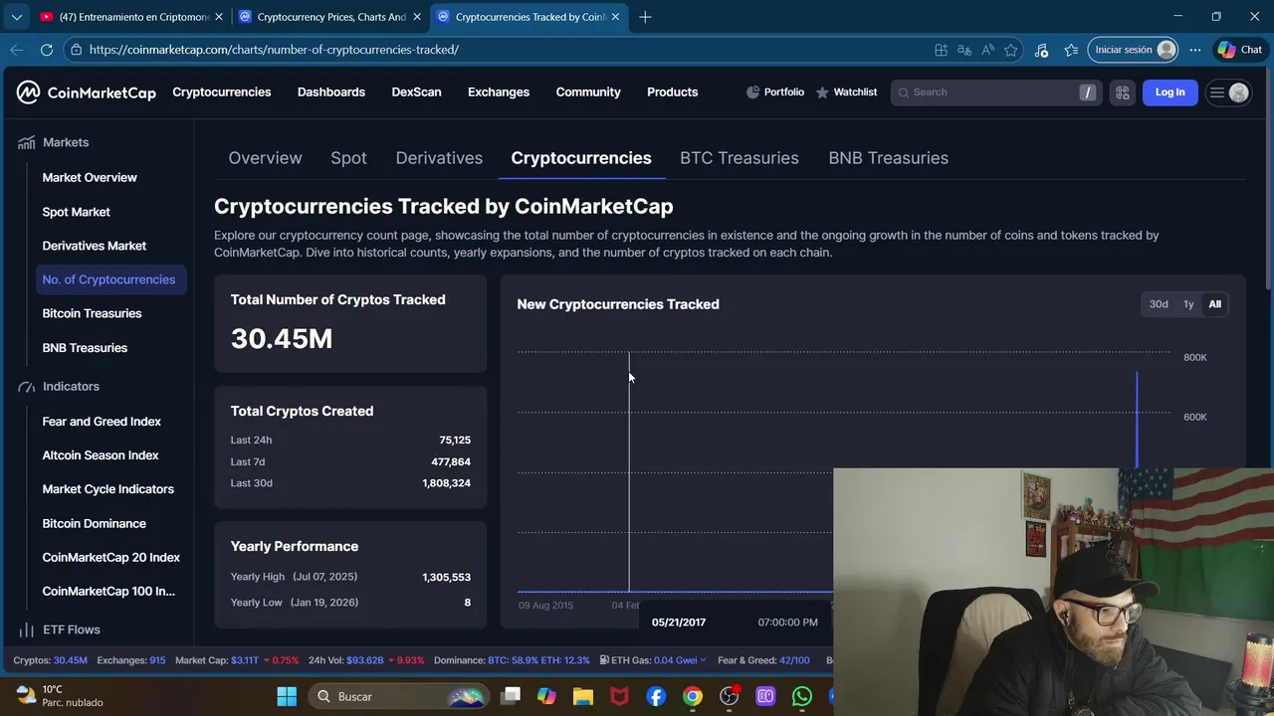The width and height of the screenshot is (1274, 716).
Task: Open McAfee from the taskbar
Action: click(x=619, y=696)
